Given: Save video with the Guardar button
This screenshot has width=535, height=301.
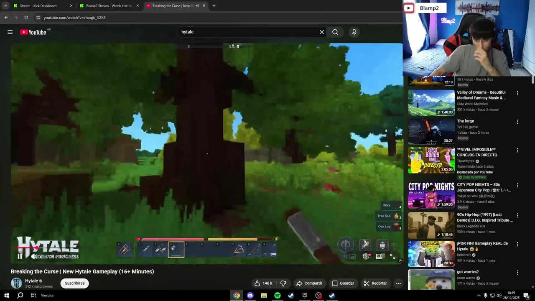Looking at the screenshot, I should point(343,283).
